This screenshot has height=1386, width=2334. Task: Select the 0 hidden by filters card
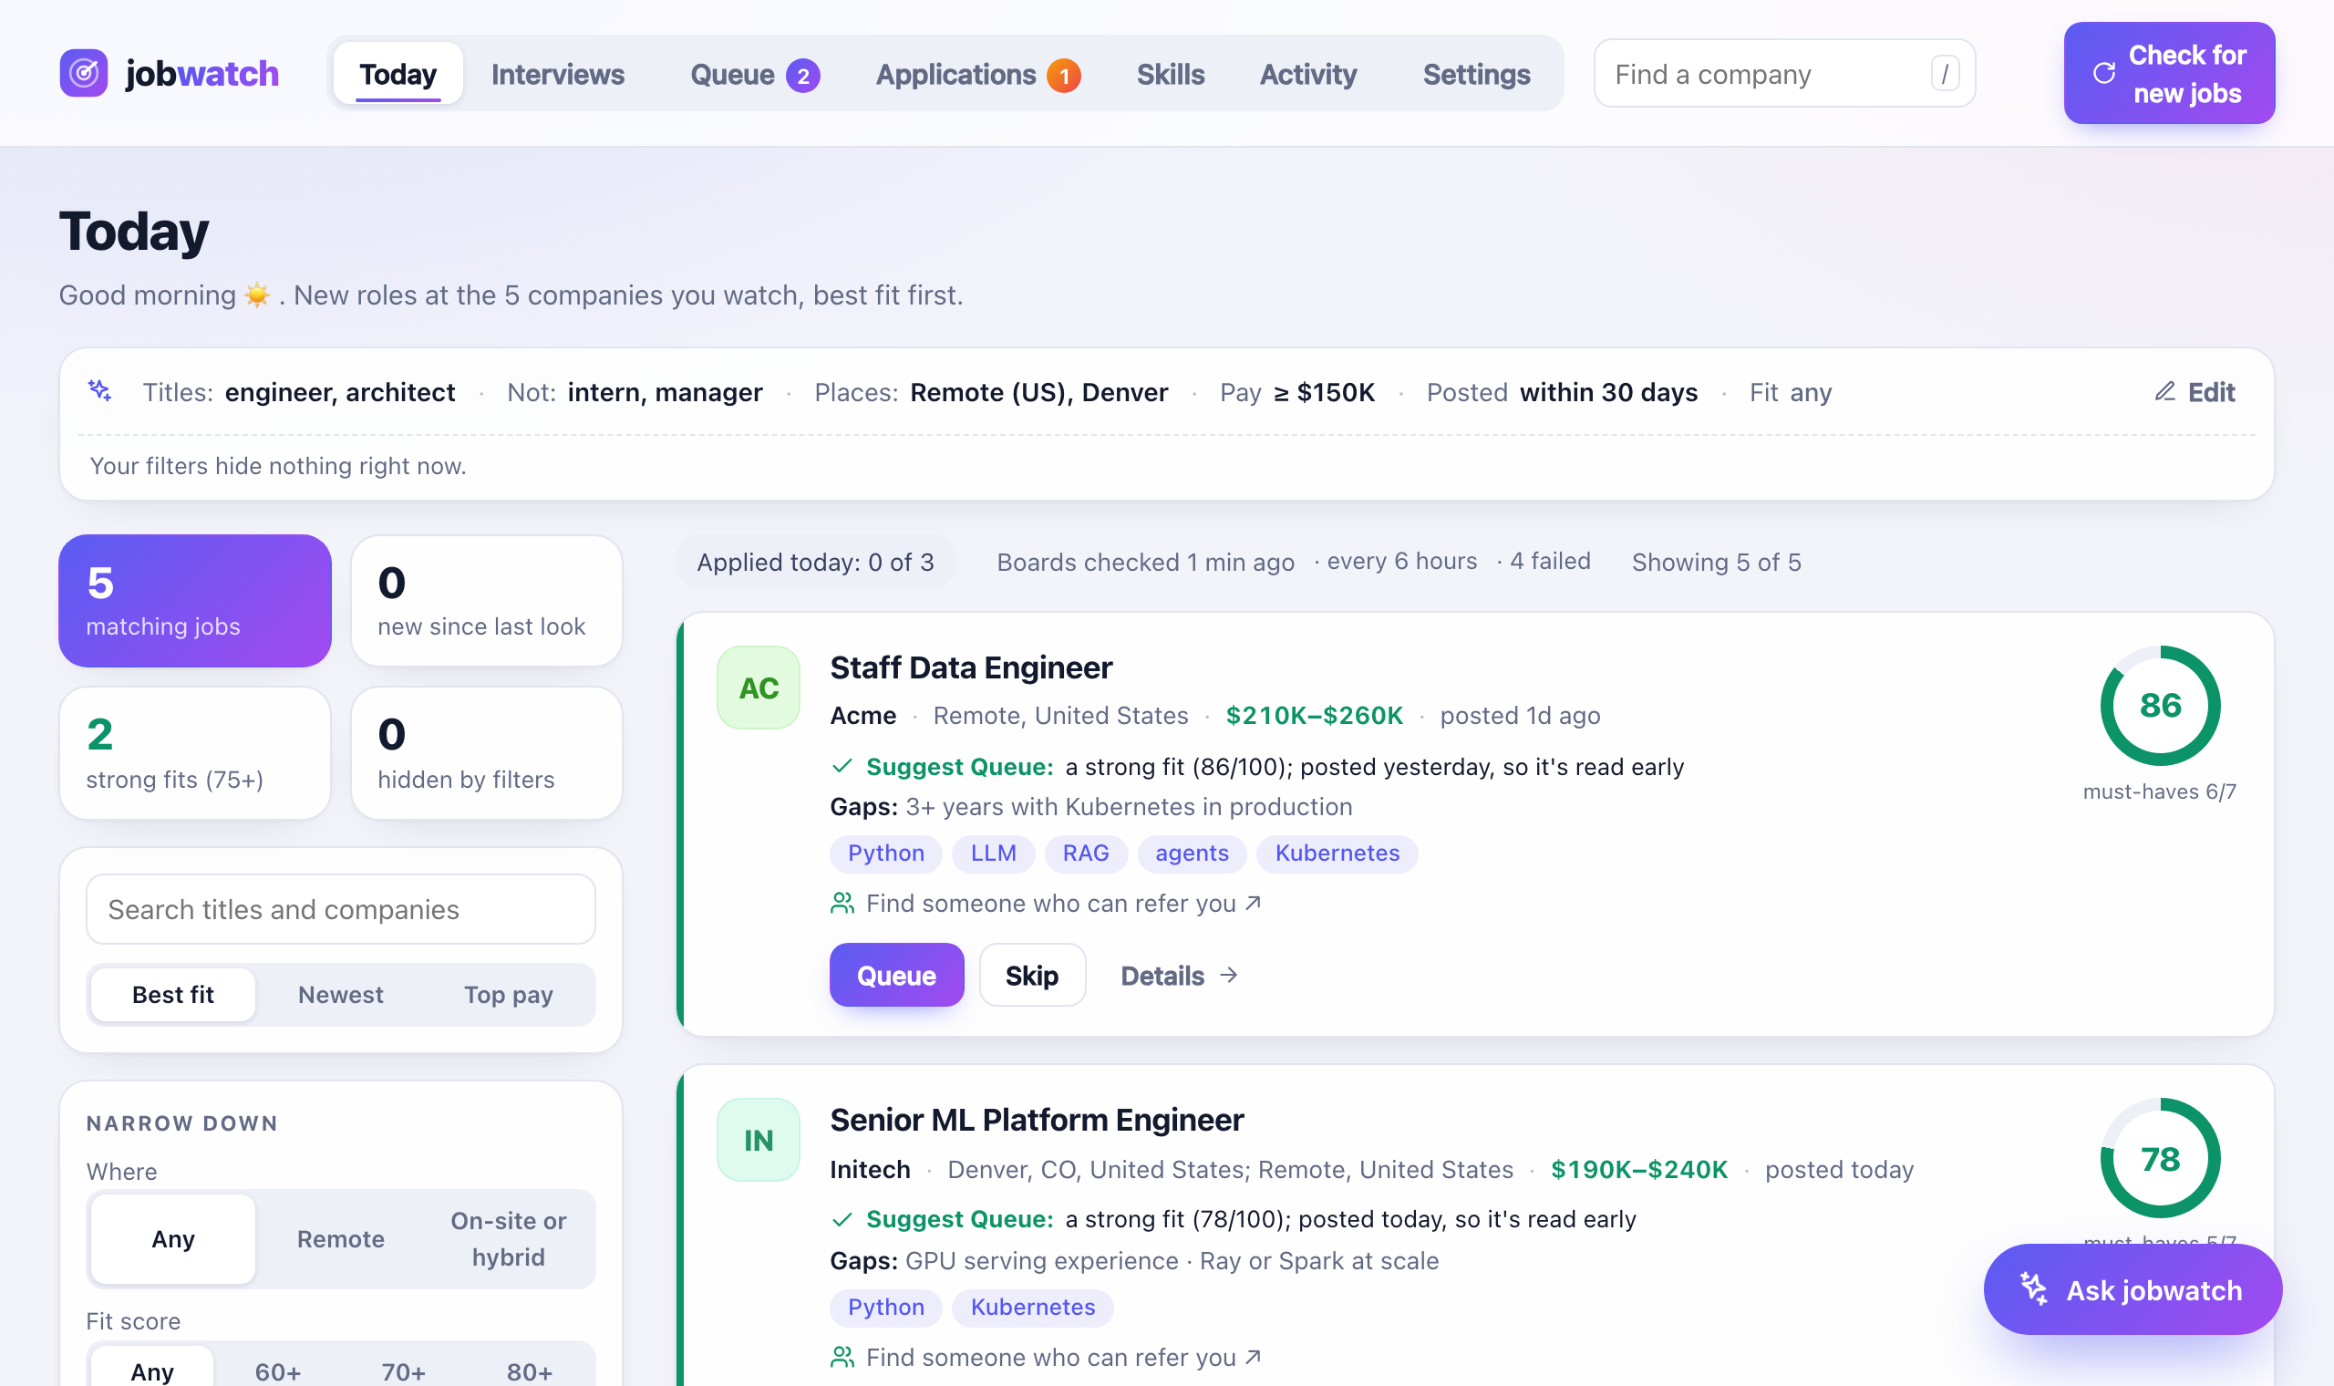[487, 753]
